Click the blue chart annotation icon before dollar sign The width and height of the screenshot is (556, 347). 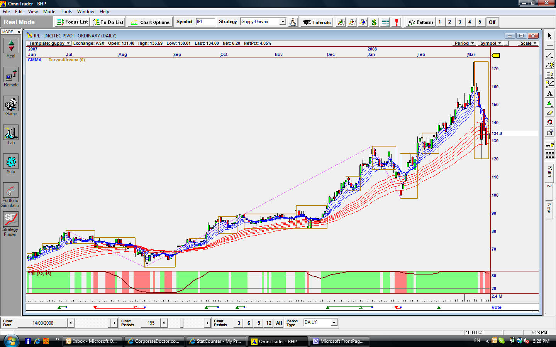[363, 22]
